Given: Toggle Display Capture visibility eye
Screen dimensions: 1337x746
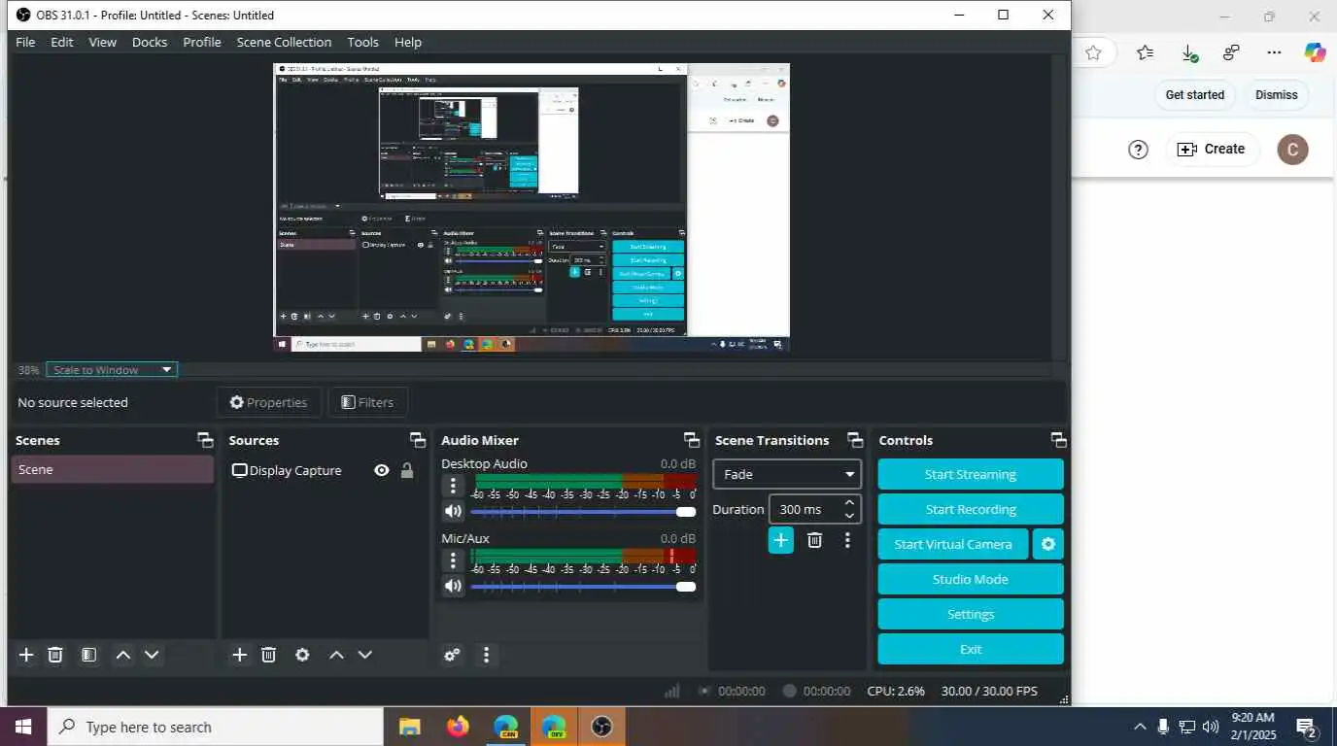Looking at the screenshot, I should click(x=382, y=470).
